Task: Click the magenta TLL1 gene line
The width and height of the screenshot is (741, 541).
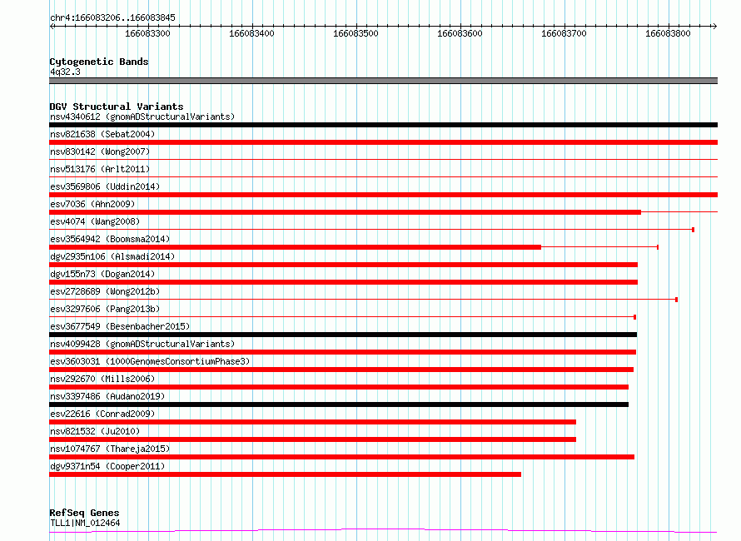Action: coord(383,530)
